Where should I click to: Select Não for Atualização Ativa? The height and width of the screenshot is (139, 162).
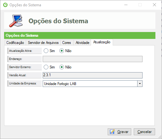point(62,51)
